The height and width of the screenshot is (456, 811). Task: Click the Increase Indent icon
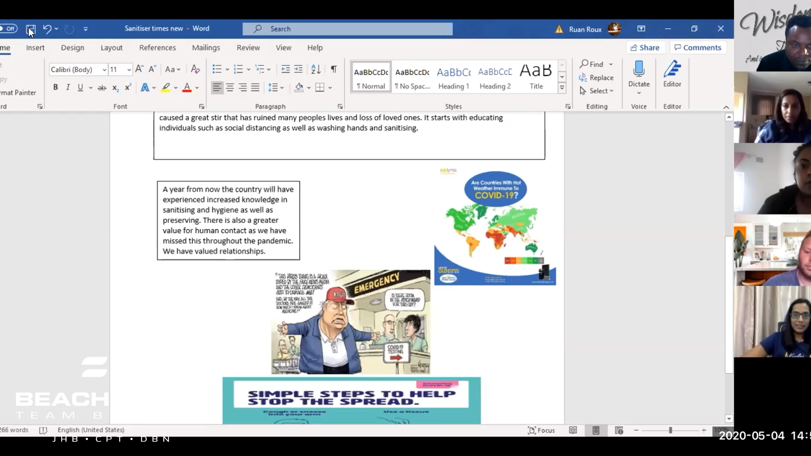[298, 69]
